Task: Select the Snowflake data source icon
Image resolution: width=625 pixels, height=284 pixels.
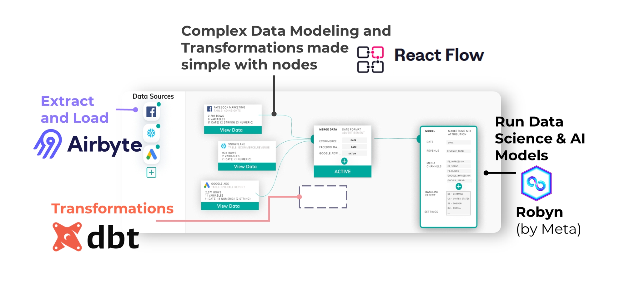Action: coord(151,133)
